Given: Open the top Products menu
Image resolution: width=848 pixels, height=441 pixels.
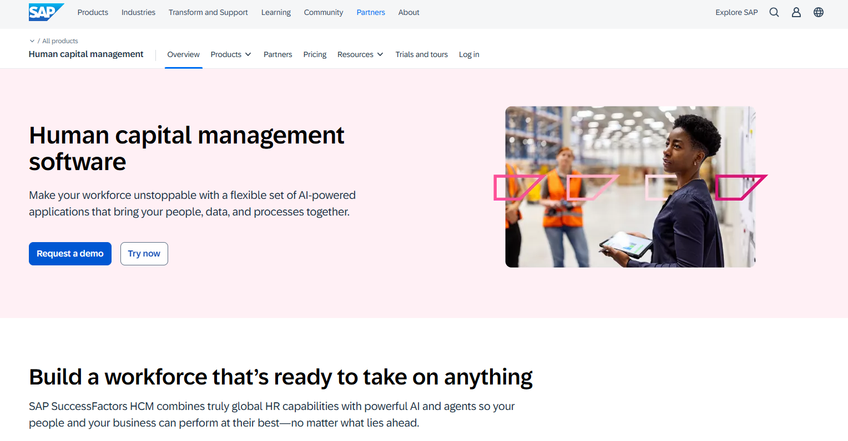Looking at the screenshot, I should [x=93, y=12].
